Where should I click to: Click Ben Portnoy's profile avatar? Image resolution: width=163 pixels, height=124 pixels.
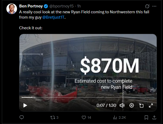coord(11,9)
